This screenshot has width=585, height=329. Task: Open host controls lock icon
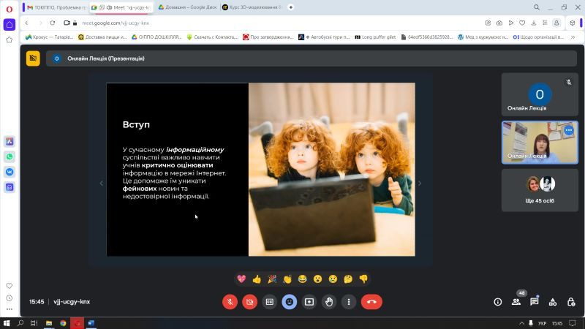pos(571,302)
